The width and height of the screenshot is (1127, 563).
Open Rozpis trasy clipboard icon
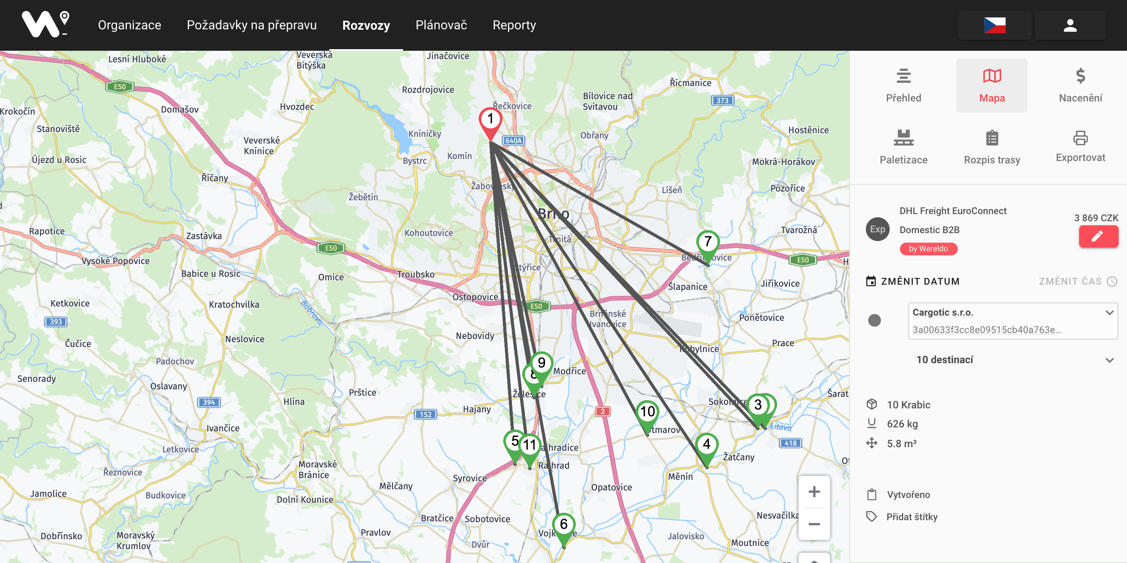coord(992,138)
